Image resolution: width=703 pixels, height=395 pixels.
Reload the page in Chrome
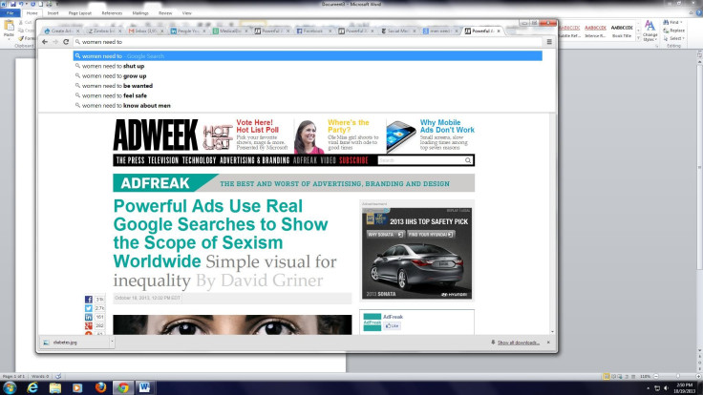pyautogui.click(x=66, y=42)
